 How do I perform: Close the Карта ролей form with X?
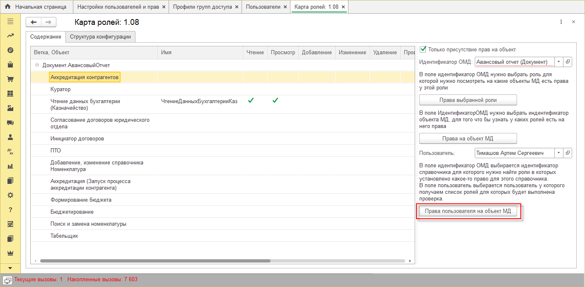573,22
